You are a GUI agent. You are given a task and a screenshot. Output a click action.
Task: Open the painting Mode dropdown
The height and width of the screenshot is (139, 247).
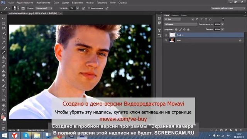(44, 8)
